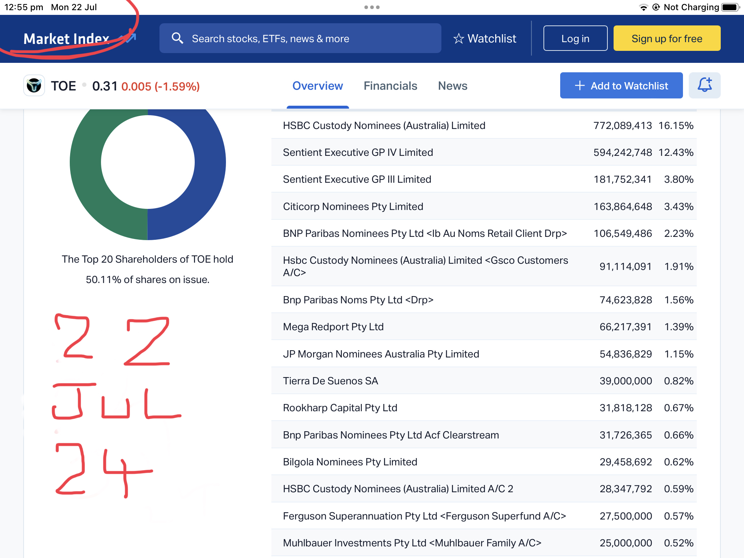Select Ferguson Superannuation Pty Ltd row
744x558 pixels.
(x=484, y=516)
